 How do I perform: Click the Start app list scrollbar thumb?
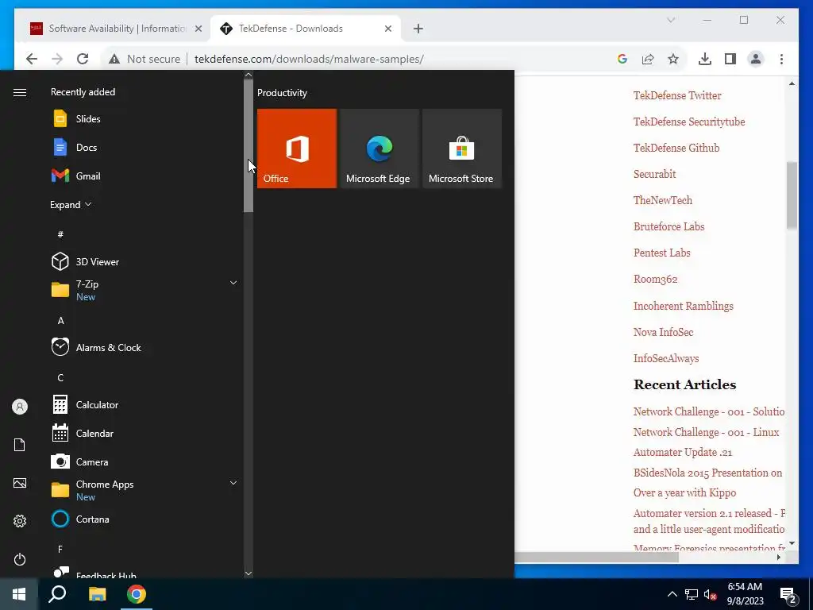tap(249, 146)
